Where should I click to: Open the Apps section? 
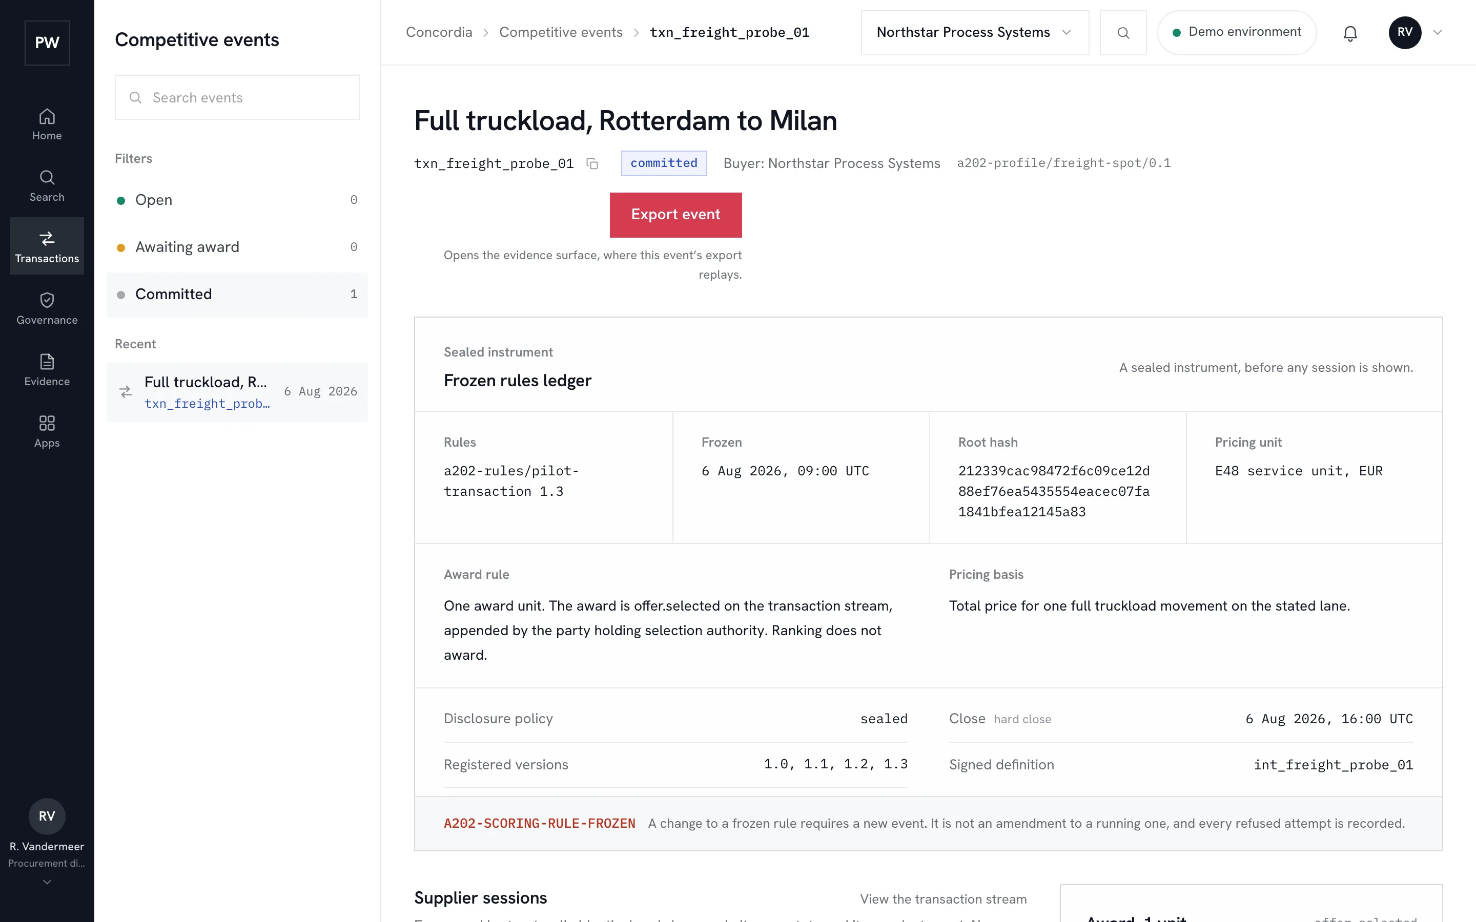pyautogui.click(x=47, y=432)
